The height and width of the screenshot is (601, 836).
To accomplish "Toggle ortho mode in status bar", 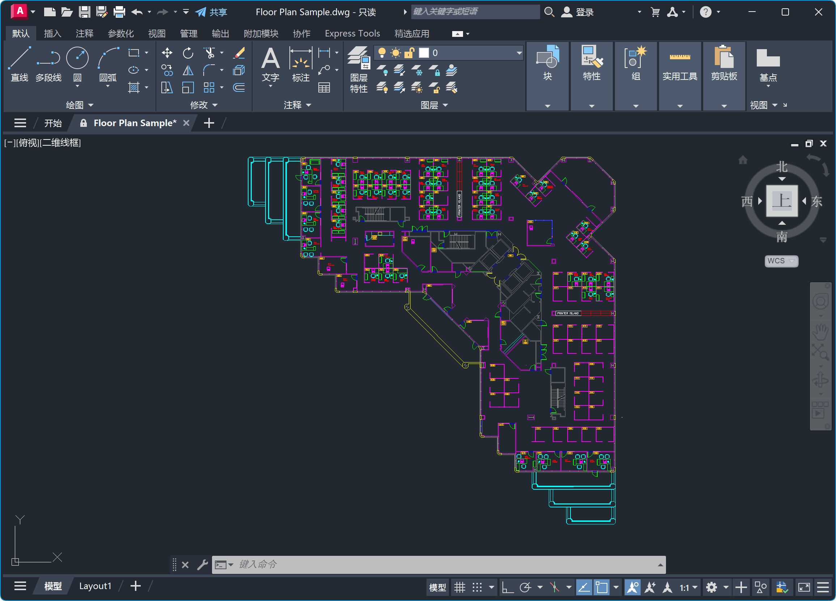I will pos(508,587).
